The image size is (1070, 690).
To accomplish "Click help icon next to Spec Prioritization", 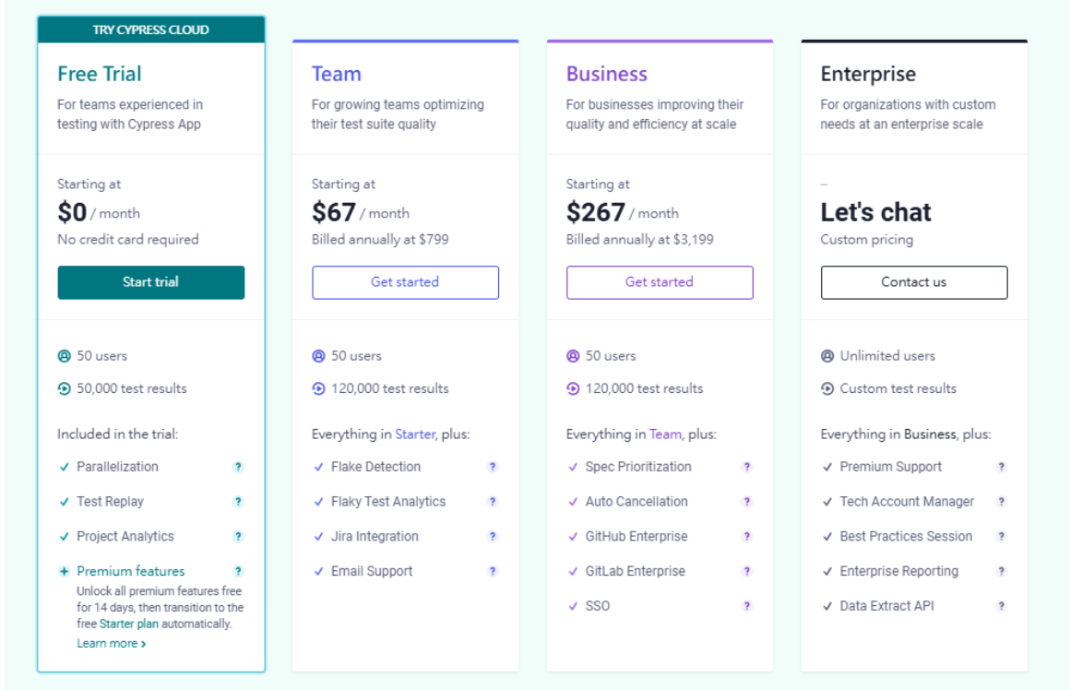I will pos(747,467).
